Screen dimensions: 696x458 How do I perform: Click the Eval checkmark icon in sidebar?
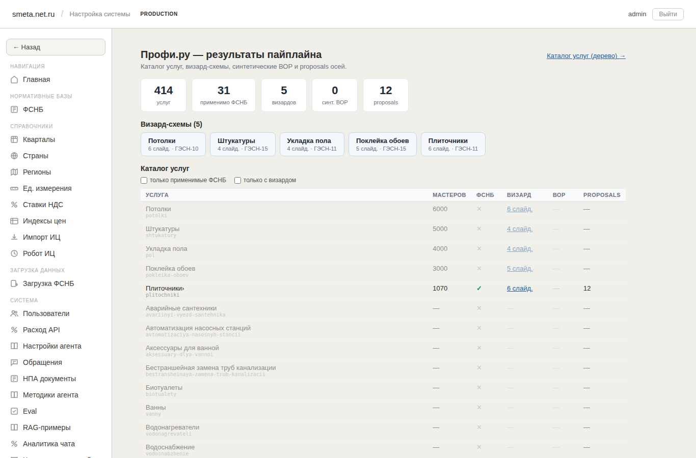[x=14, y=411]
